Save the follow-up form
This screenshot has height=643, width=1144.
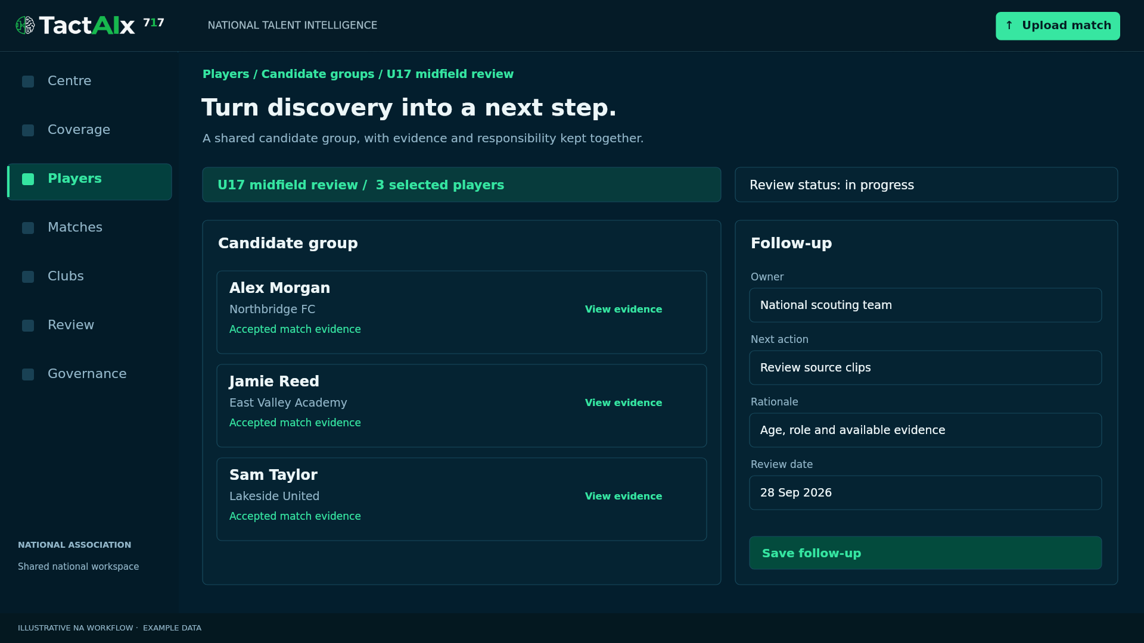pyautogui.click(x=925, y=553)
